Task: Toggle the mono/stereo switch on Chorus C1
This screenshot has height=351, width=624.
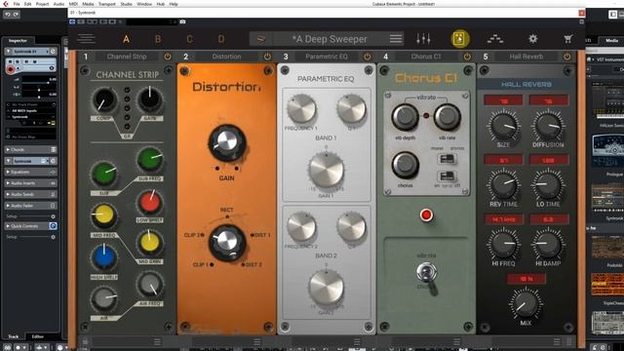Action: click(447, 159)
